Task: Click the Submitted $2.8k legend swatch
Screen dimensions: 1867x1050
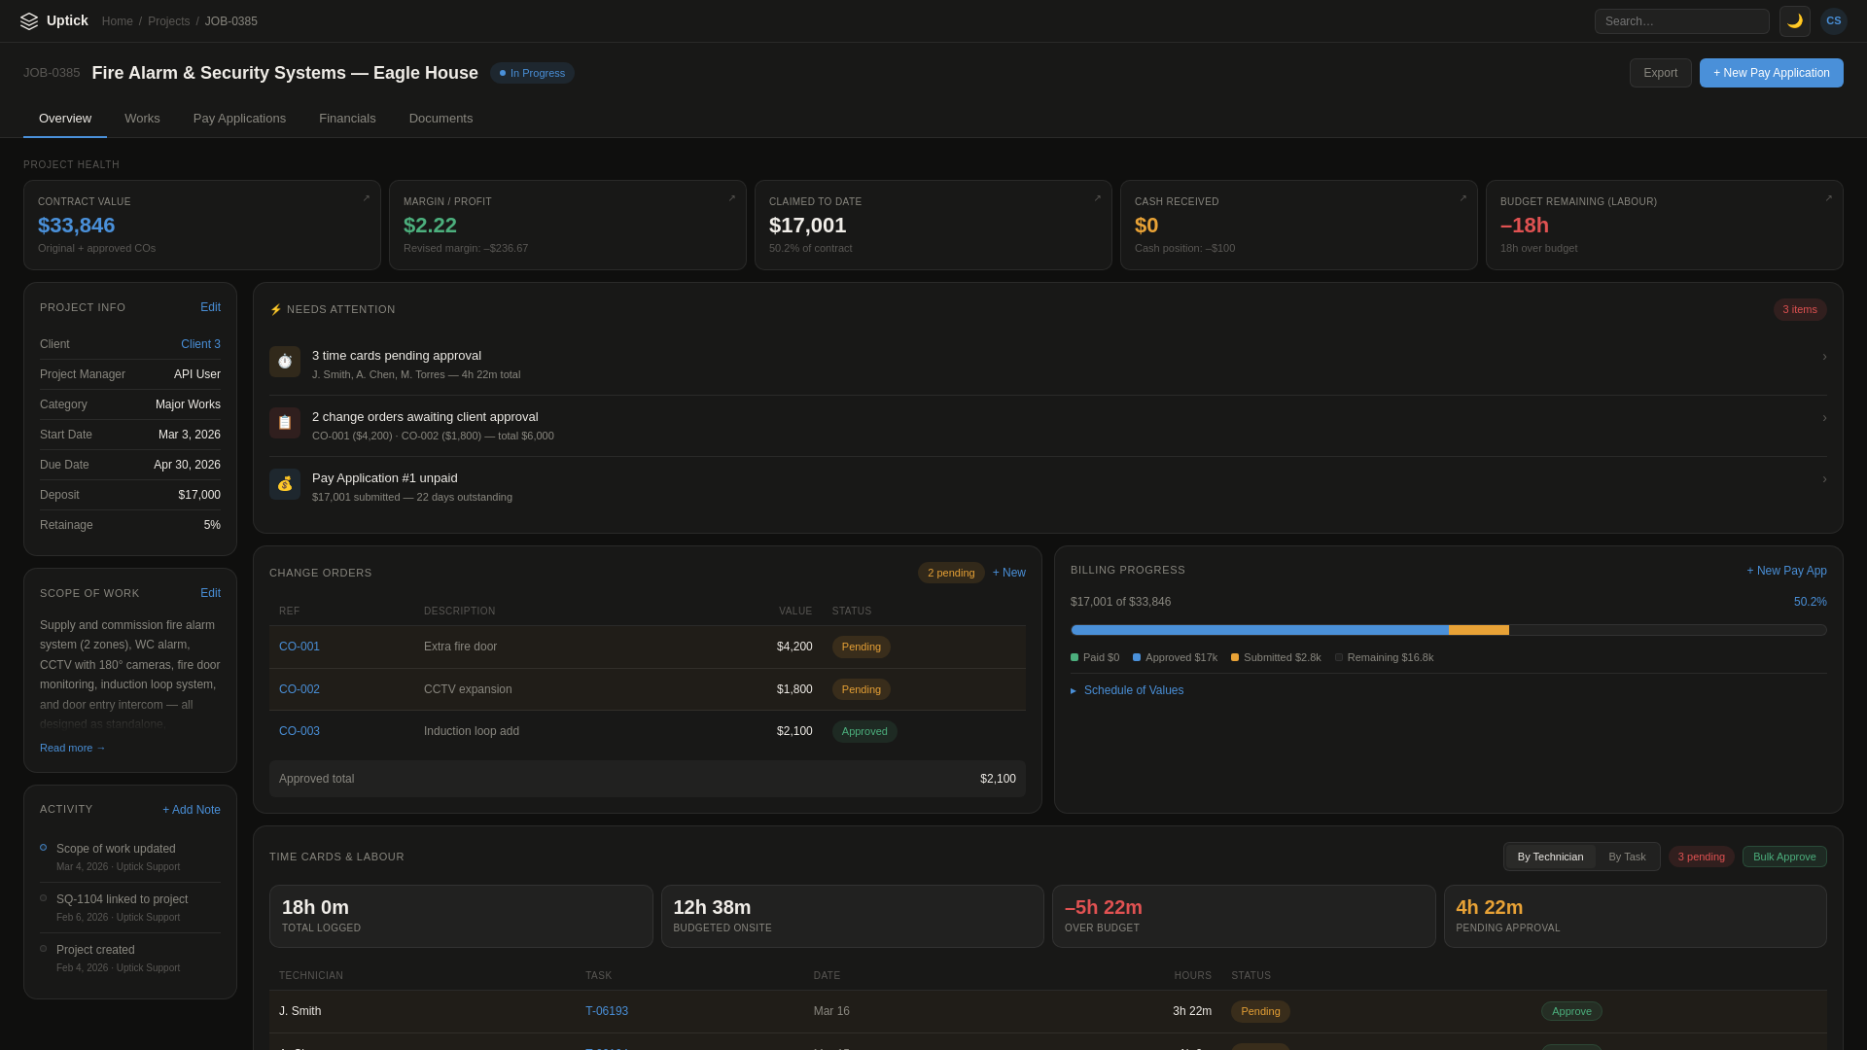Action: click(1235, 658)
